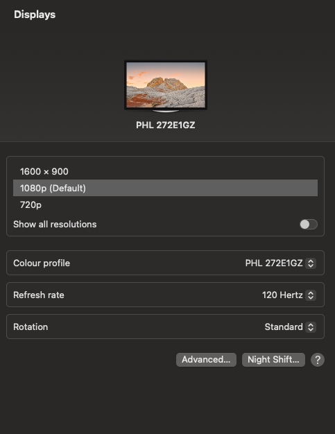Click the Rotation row label
The image size is (335, 434).
click(31, 327)
